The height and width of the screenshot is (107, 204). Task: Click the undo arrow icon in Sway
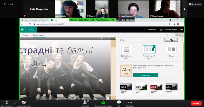click(x=167, y=35)
